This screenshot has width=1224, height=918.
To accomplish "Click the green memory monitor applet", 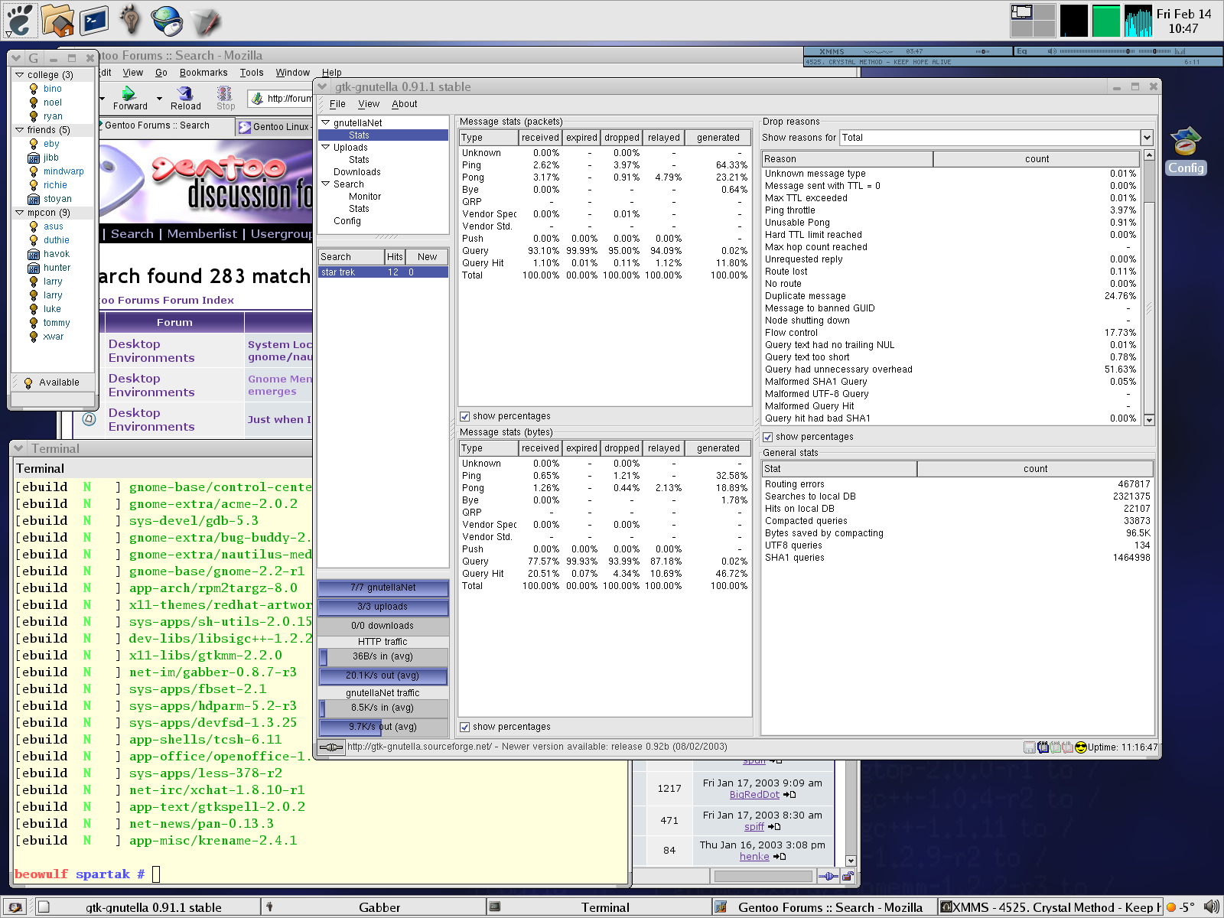I will 1105,21.
